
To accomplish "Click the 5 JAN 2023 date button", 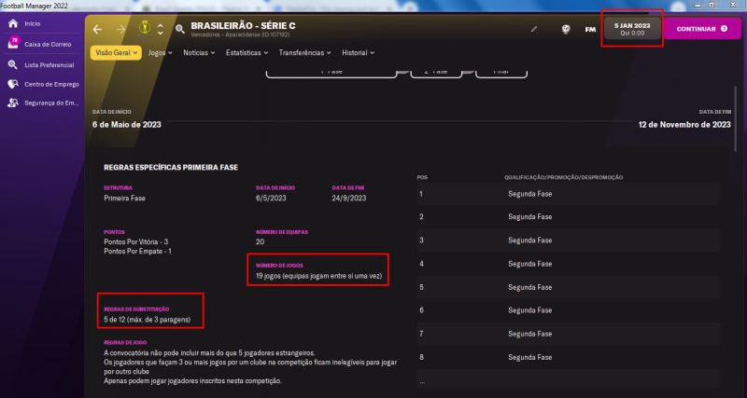I will coord(632,29).
